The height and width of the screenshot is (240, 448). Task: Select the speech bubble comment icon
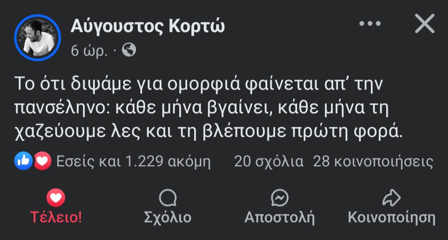(168, 198)
